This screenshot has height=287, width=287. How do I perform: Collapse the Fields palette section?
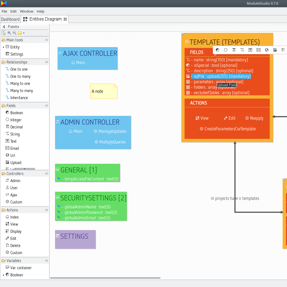[x=47, y=105]
